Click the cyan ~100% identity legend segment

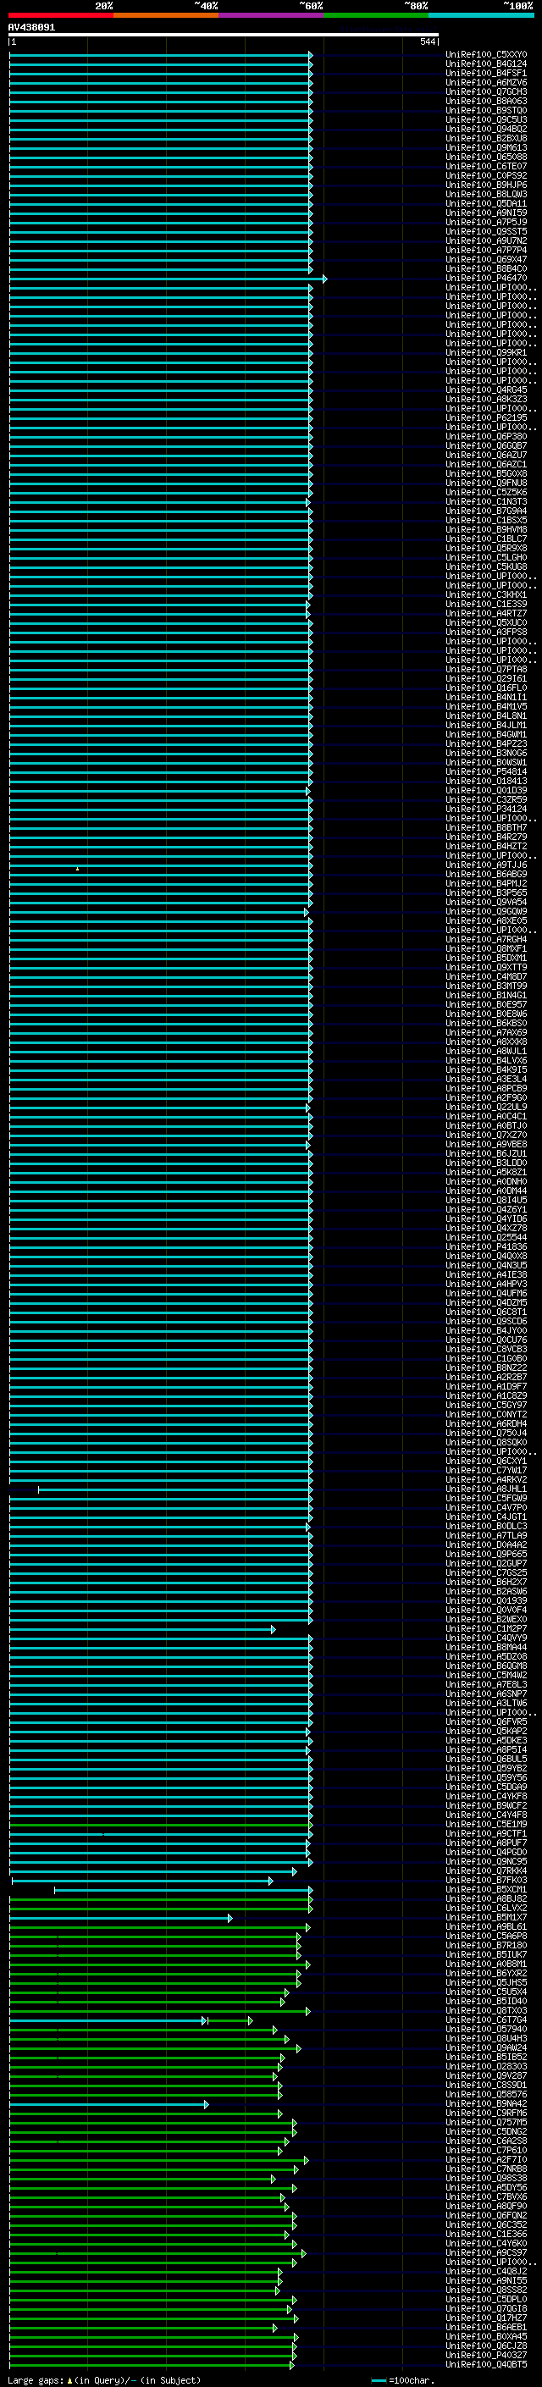click(x=481, y=15)
